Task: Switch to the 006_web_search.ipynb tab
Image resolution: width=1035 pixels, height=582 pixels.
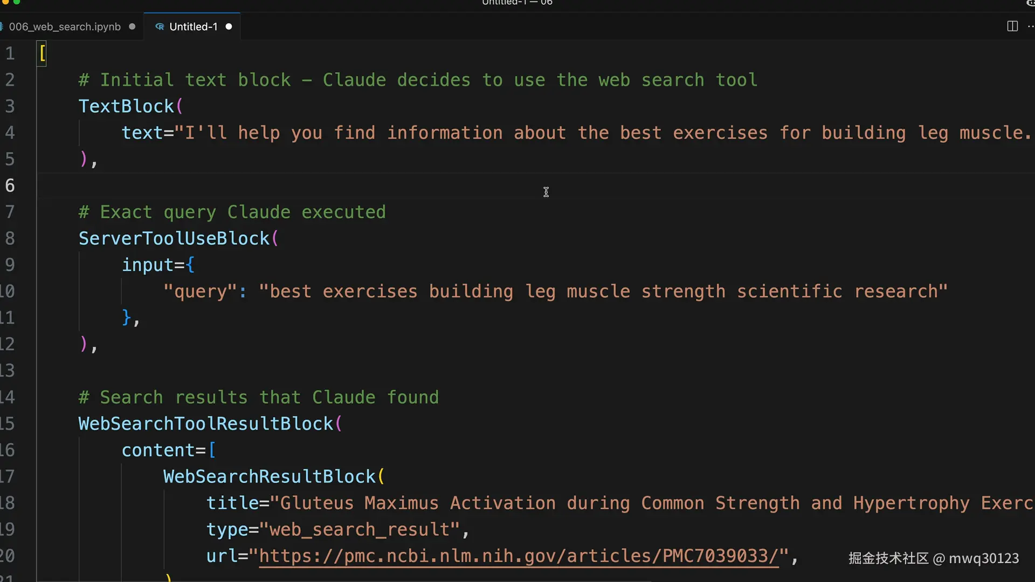Action: pyautogui.click(x=65, y=27)
